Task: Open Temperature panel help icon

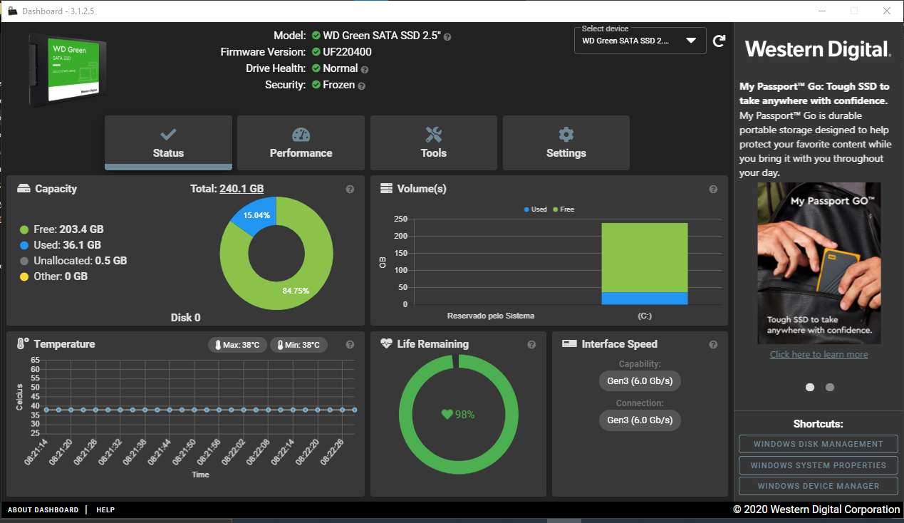Action: [x=350, y=345]
